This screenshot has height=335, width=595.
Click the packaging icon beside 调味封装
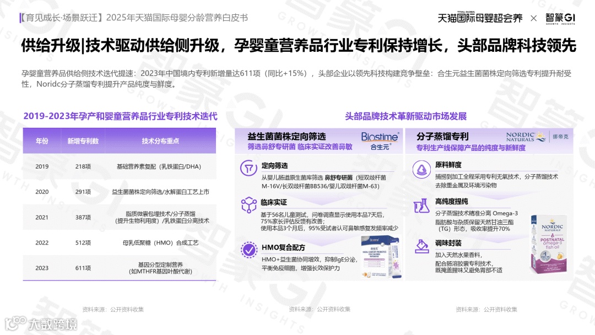pyautogui.click(x=421, y=246)
